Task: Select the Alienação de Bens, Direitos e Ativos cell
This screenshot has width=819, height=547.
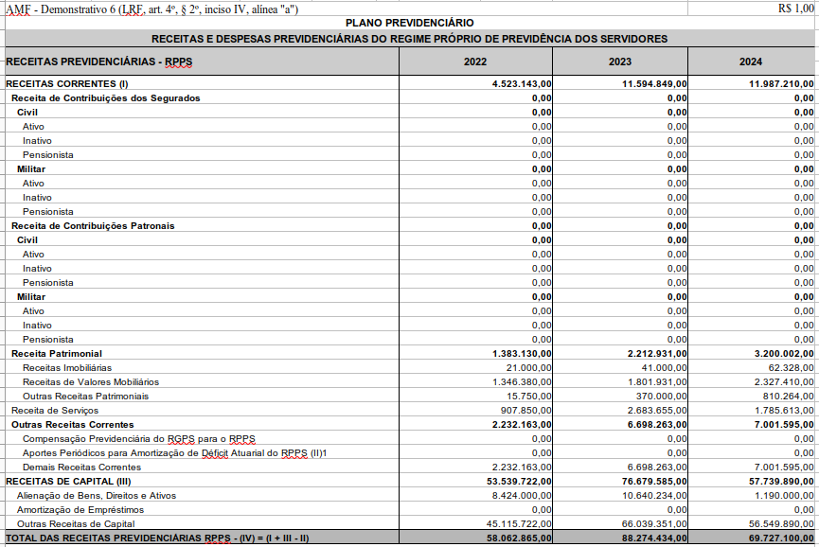Action: tap(96, 496)
